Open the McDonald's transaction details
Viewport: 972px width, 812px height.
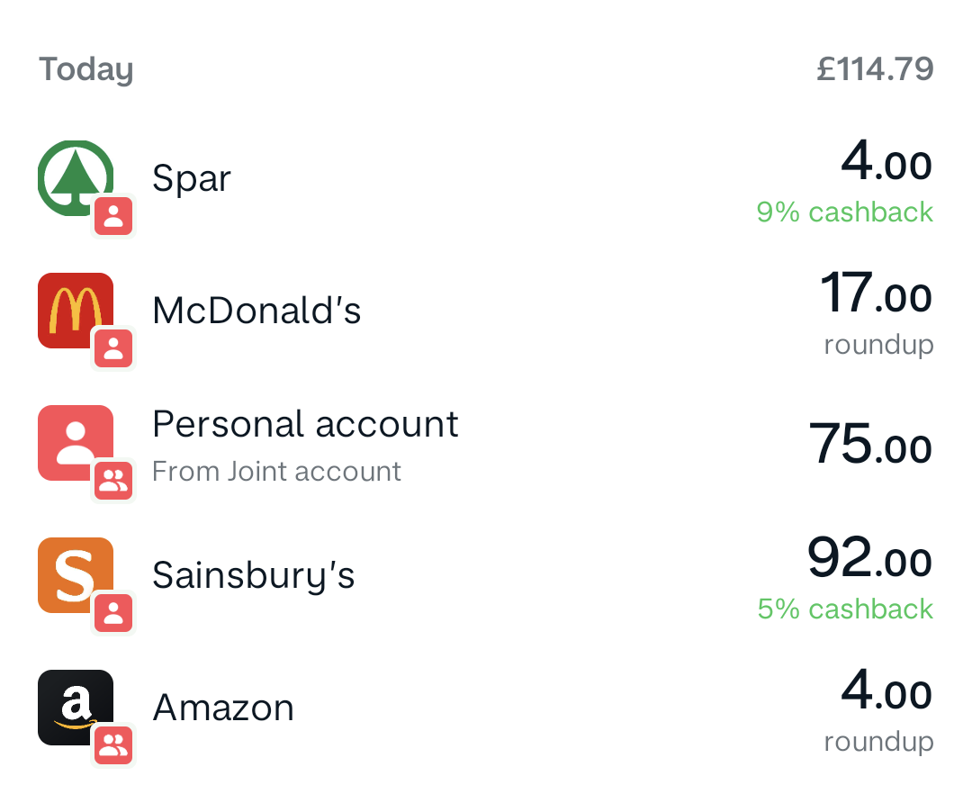[256, 311]
